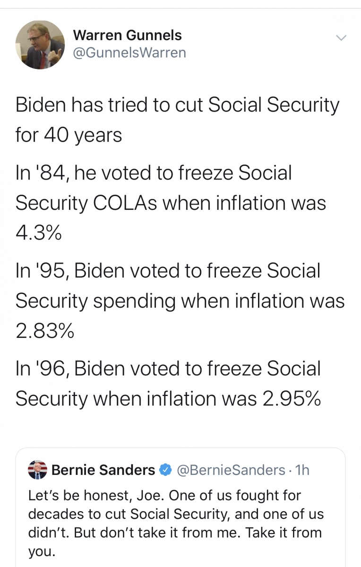Screen dimensions: 361x567
Task: Tap "for 40 years" line of tweet
Action: click(69, 135)
